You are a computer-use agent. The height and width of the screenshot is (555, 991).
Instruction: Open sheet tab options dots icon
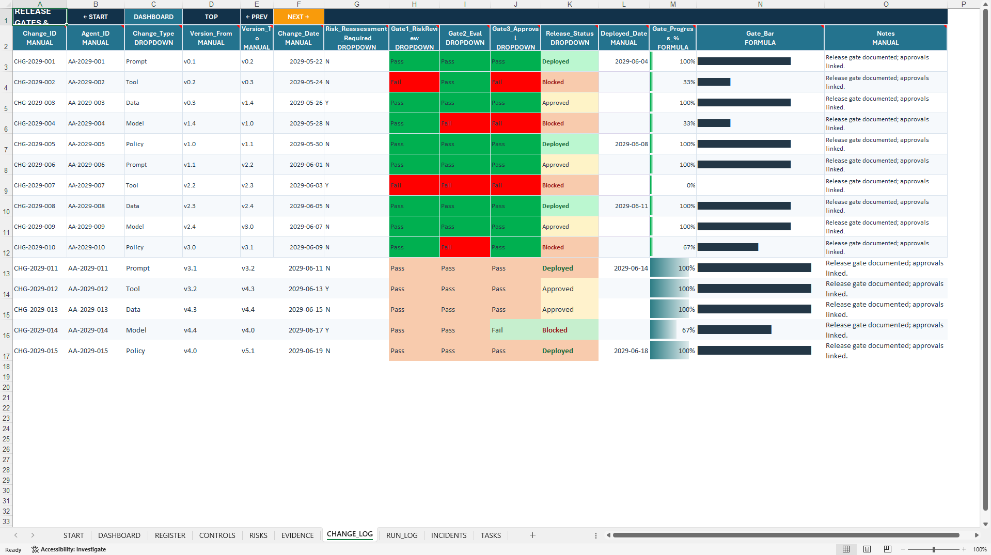click(x=595, y=535)
